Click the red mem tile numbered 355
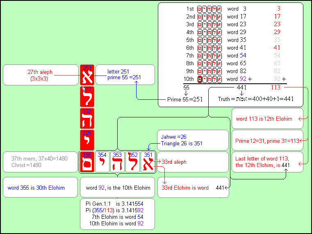This screenshot has height=234, width=312. pyautogui.click(x=87, y=162)
